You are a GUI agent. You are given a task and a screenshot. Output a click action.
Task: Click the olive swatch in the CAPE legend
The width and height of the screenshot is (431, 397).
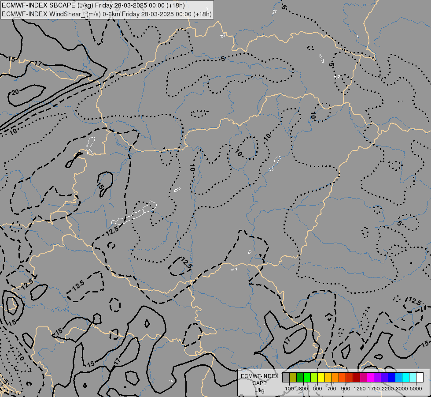[x=293, y=378]
